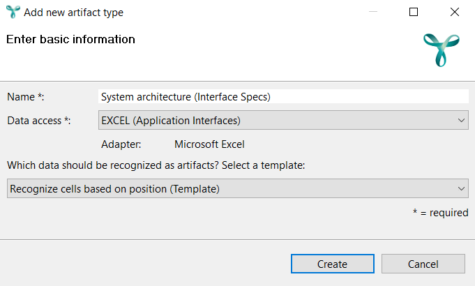Click the title bar application logo icon
The width and height of the screenshot is (475, 286).
pyautogui.click(x=13, y=12)
